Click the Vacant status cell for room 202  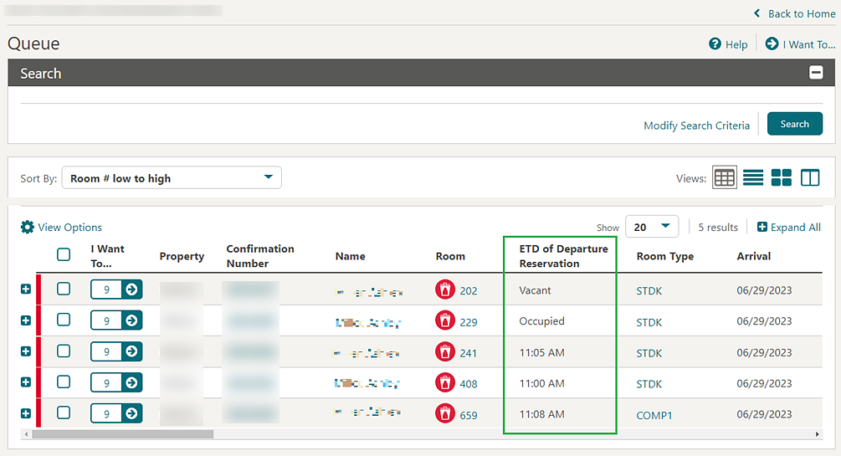535,290
